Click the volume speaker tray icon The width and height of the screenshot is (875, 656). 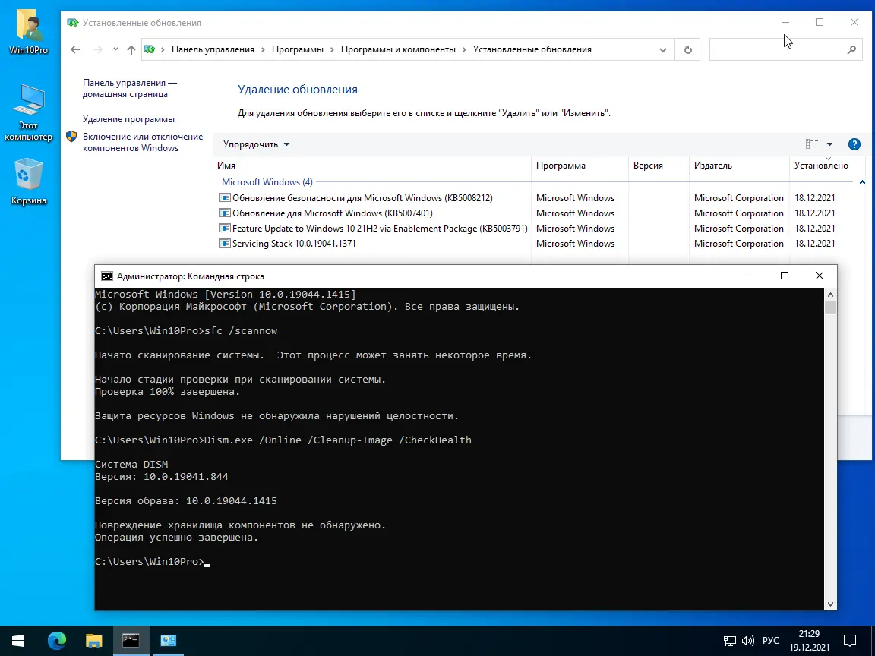coord(747,641)
